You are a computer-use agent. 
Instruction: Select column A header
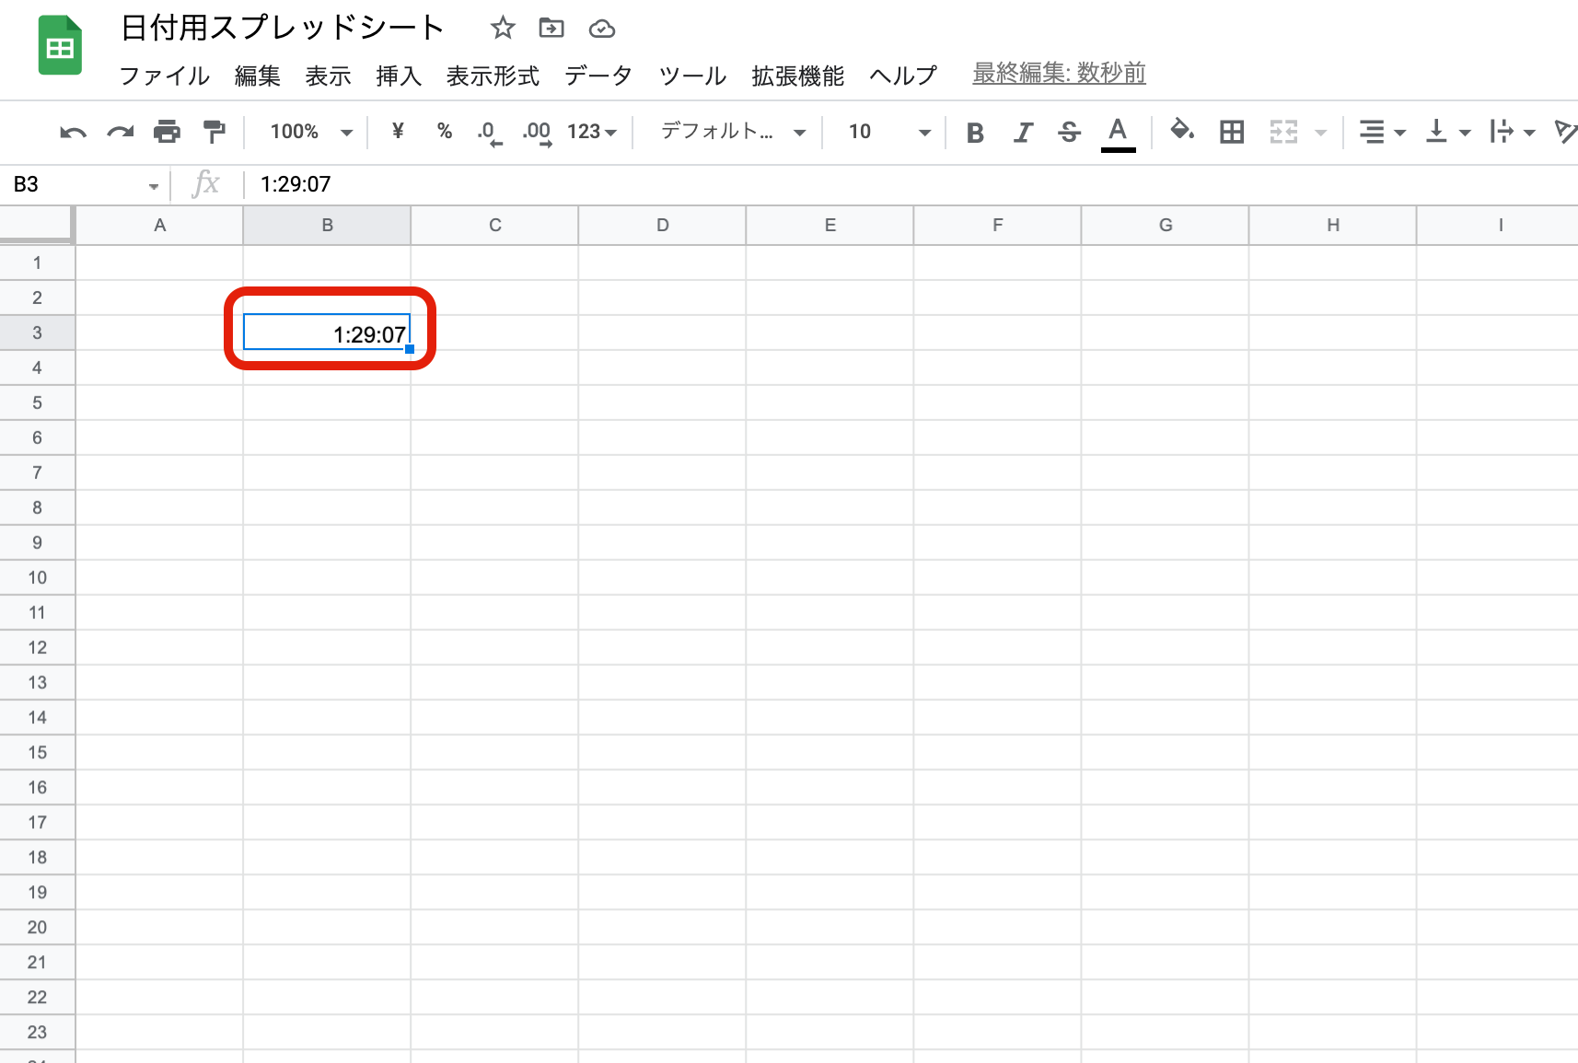pos(159,226)
